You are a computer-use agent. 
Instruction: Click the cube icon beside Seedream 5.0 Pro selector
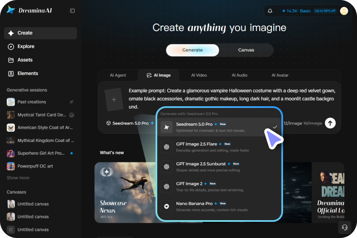(108, 123)
